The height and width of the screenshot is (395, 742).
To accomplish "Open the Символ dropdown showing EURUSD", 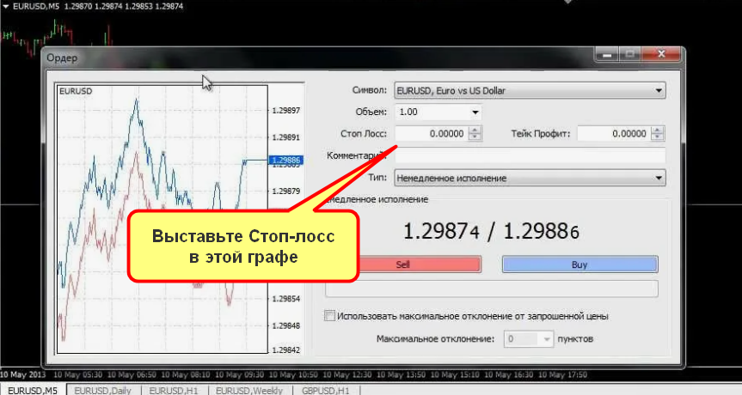I will point(530,91).
